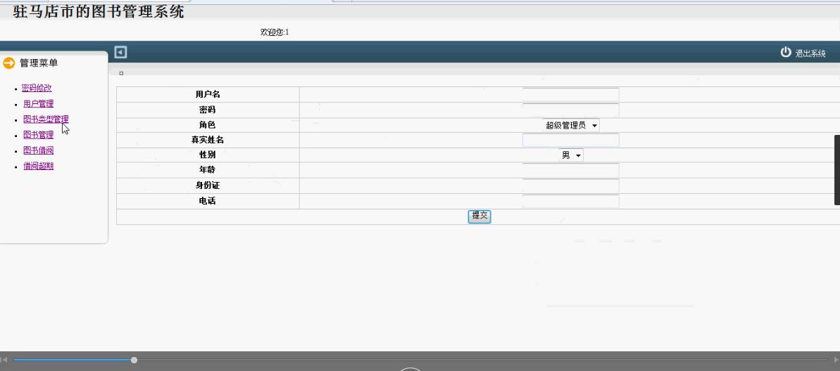Submit the form with 提交 button

click(479, 216)
